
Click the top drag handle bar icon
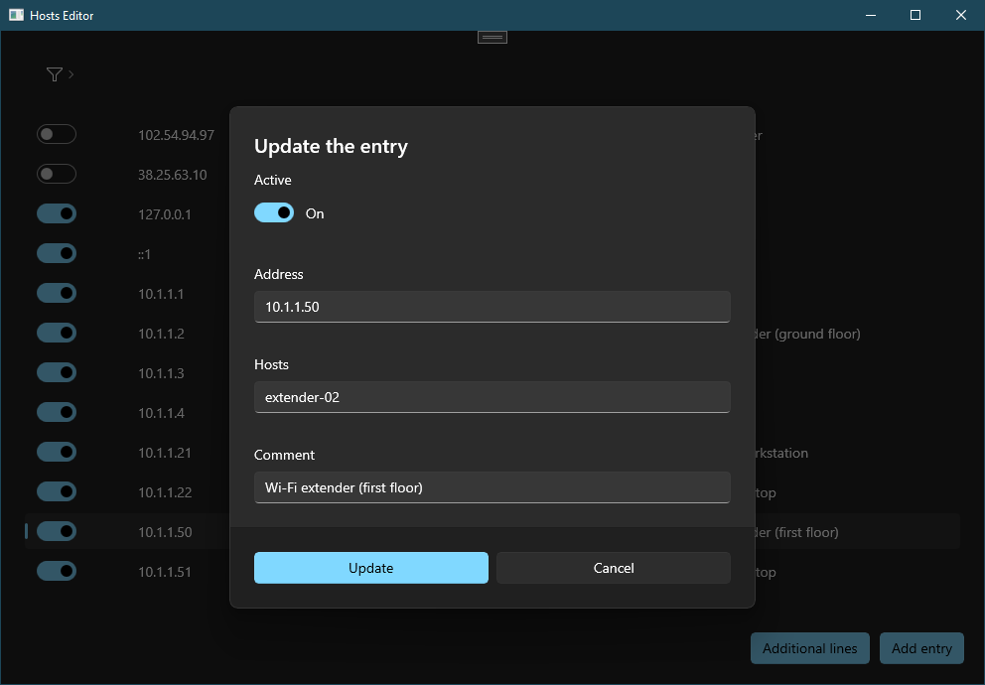click(492, 38)
